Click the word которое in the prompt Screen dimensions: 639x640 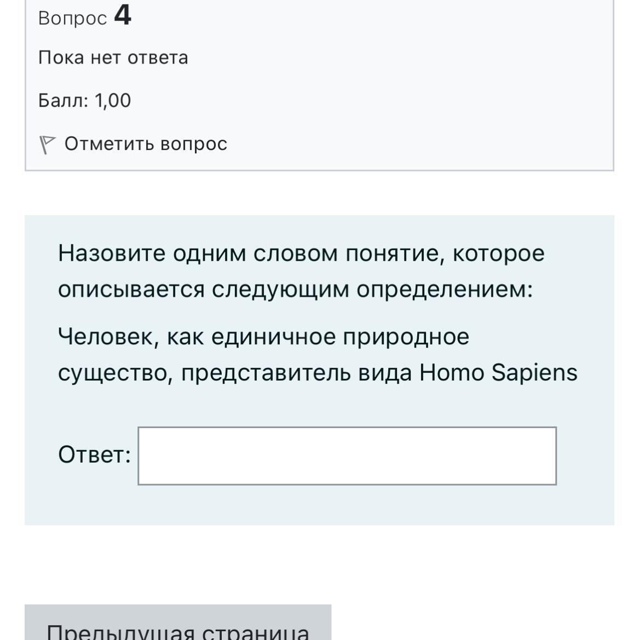pyautogui.click(x=498, y=253)
